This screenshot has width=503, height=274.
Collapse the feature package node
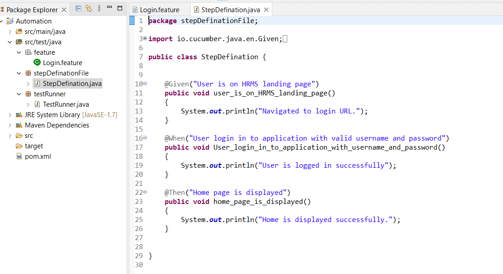(19, 52)
